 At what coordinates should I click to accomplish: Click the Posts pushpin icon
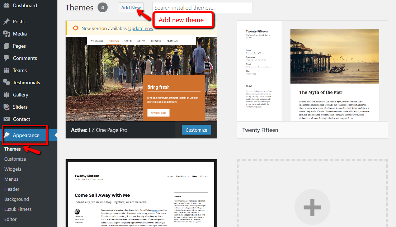(x=6, y=22)
